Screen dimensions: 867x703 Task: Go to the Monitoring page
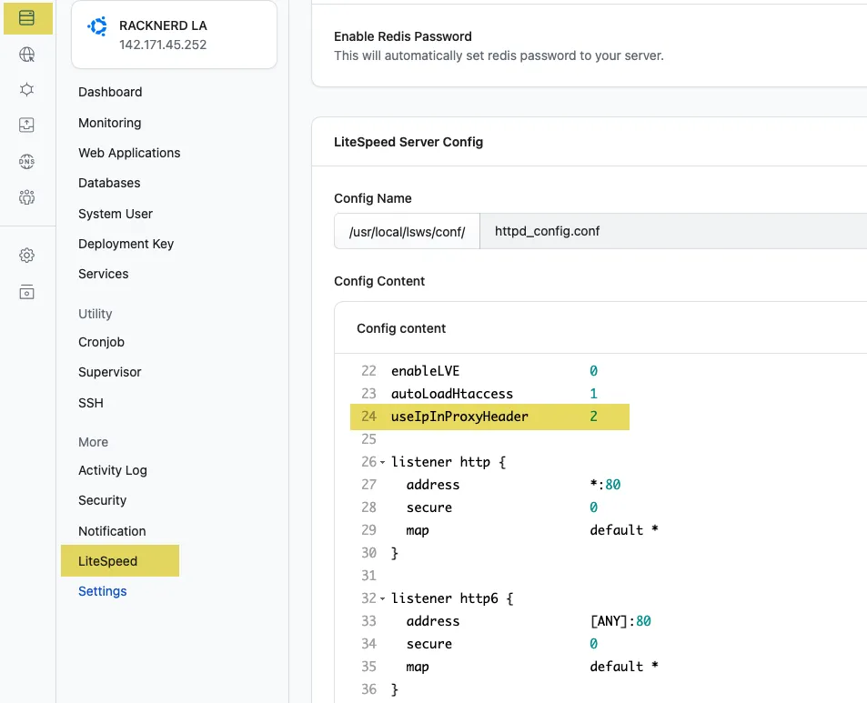pos(109,123)
